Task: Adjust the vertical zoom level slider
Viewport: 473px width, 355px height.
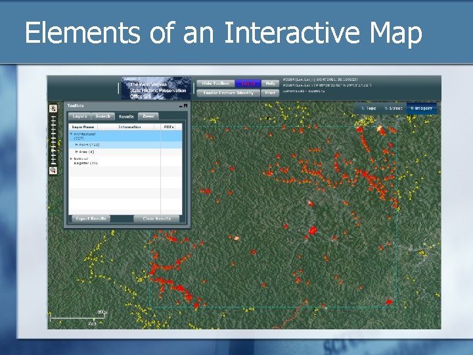Action: pos(54,139)
